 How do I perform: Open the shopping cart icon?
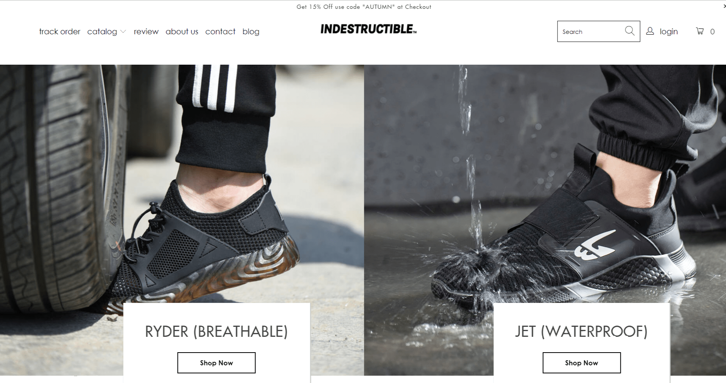coord(700,31)
